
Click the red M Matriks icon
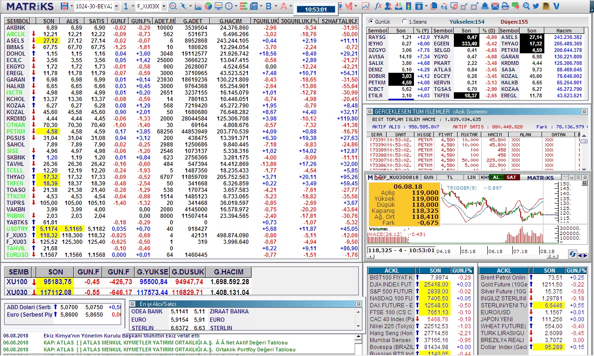[349, 6]
